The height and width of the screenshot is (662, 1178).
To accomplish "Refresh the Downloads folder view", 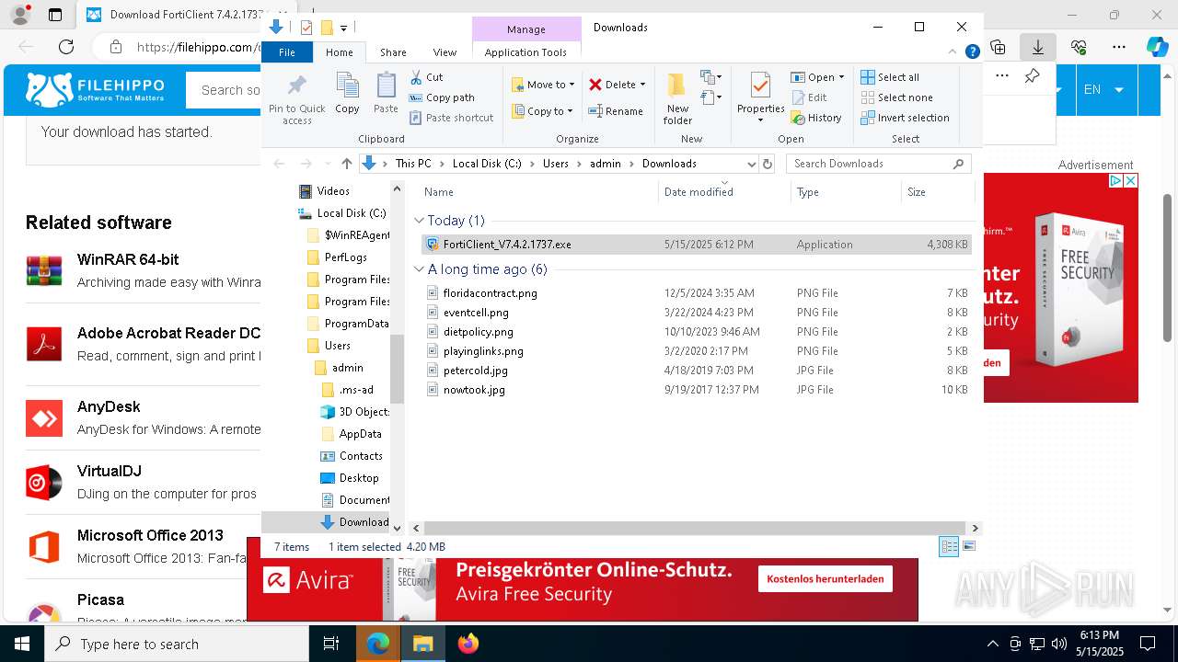I will [x=768, y=164].
